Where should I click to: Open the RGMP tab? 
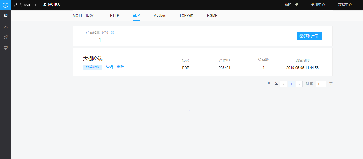point(212,16)
